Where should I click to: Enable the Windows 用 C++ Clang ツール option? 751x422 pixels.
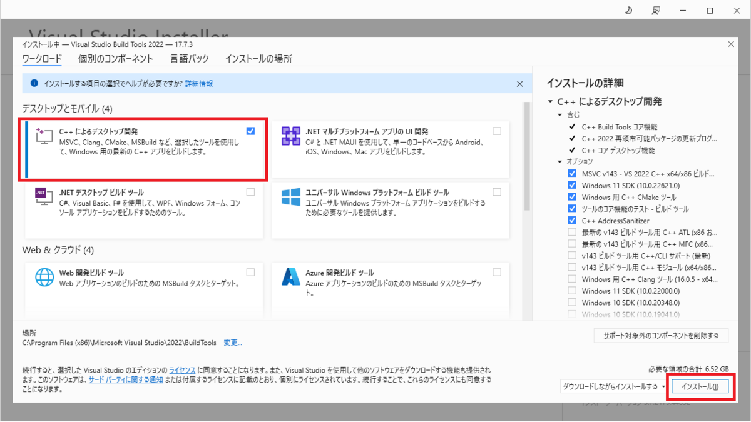tap(572, 279)
